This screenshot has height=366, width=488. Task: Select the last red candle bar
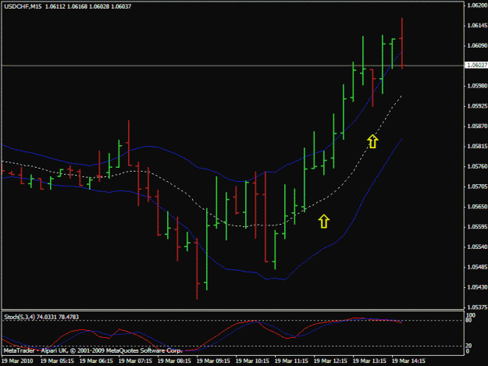402,43
